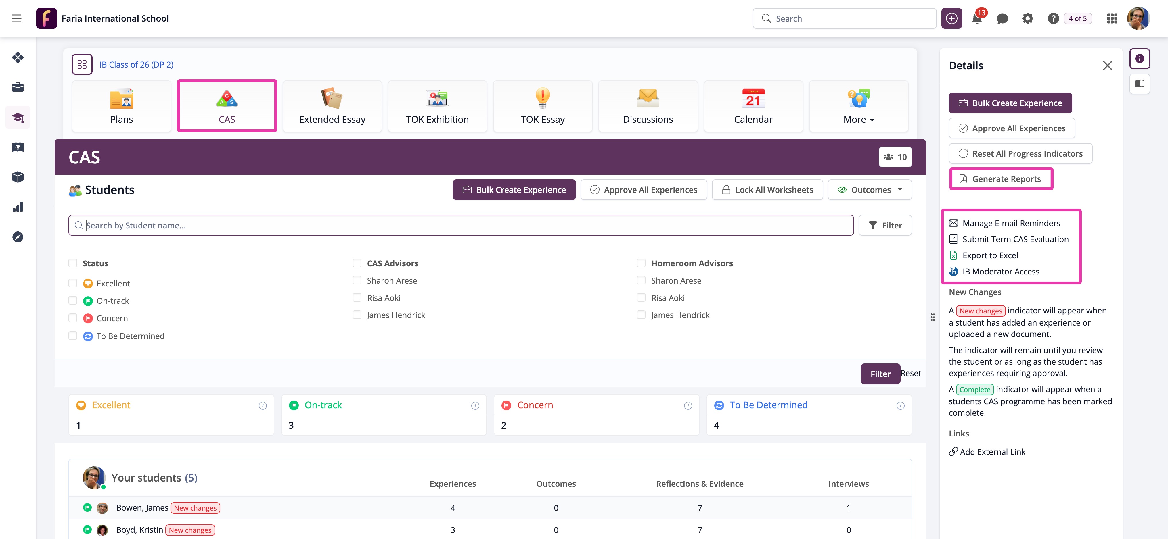The width and height of the screenshot is (1168, 539).
Task: Tick Risa Aoki under CAS Advisors
Action: click(x=357, y=298)
